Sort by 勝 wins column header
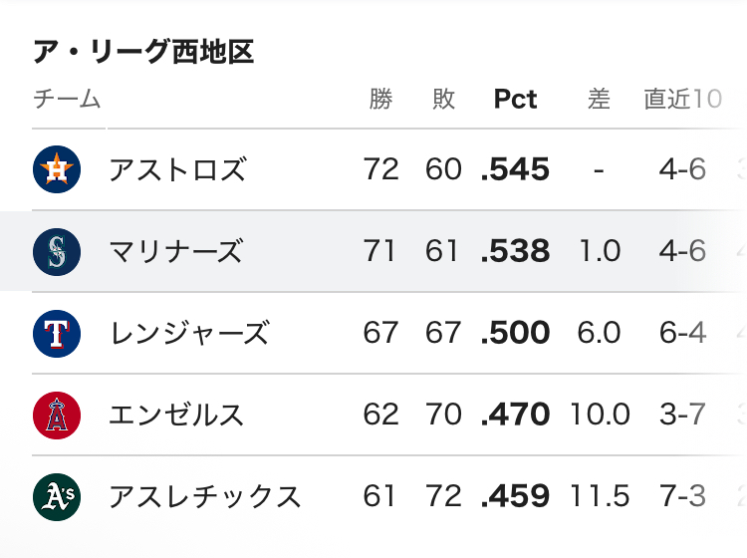Screen dimensions: 747x558 click(380, 99)
